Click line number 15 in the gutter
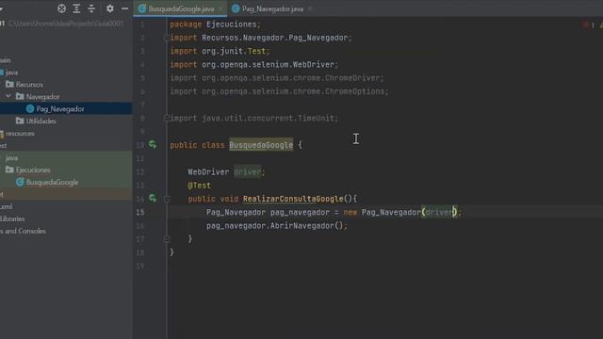This screenshot has width=603, height=339. [140, 212]
